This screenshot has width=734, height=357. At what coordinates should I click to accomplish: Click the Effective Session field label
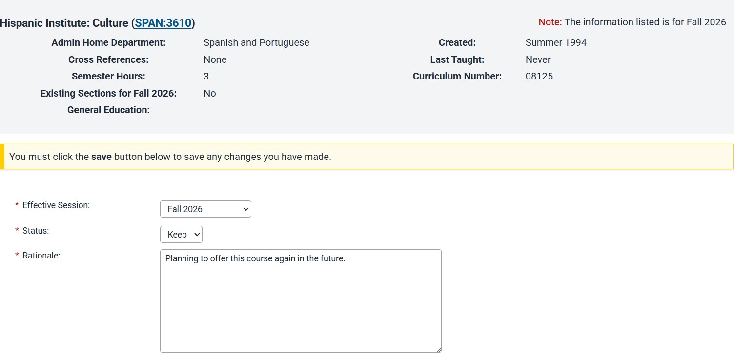56,205
